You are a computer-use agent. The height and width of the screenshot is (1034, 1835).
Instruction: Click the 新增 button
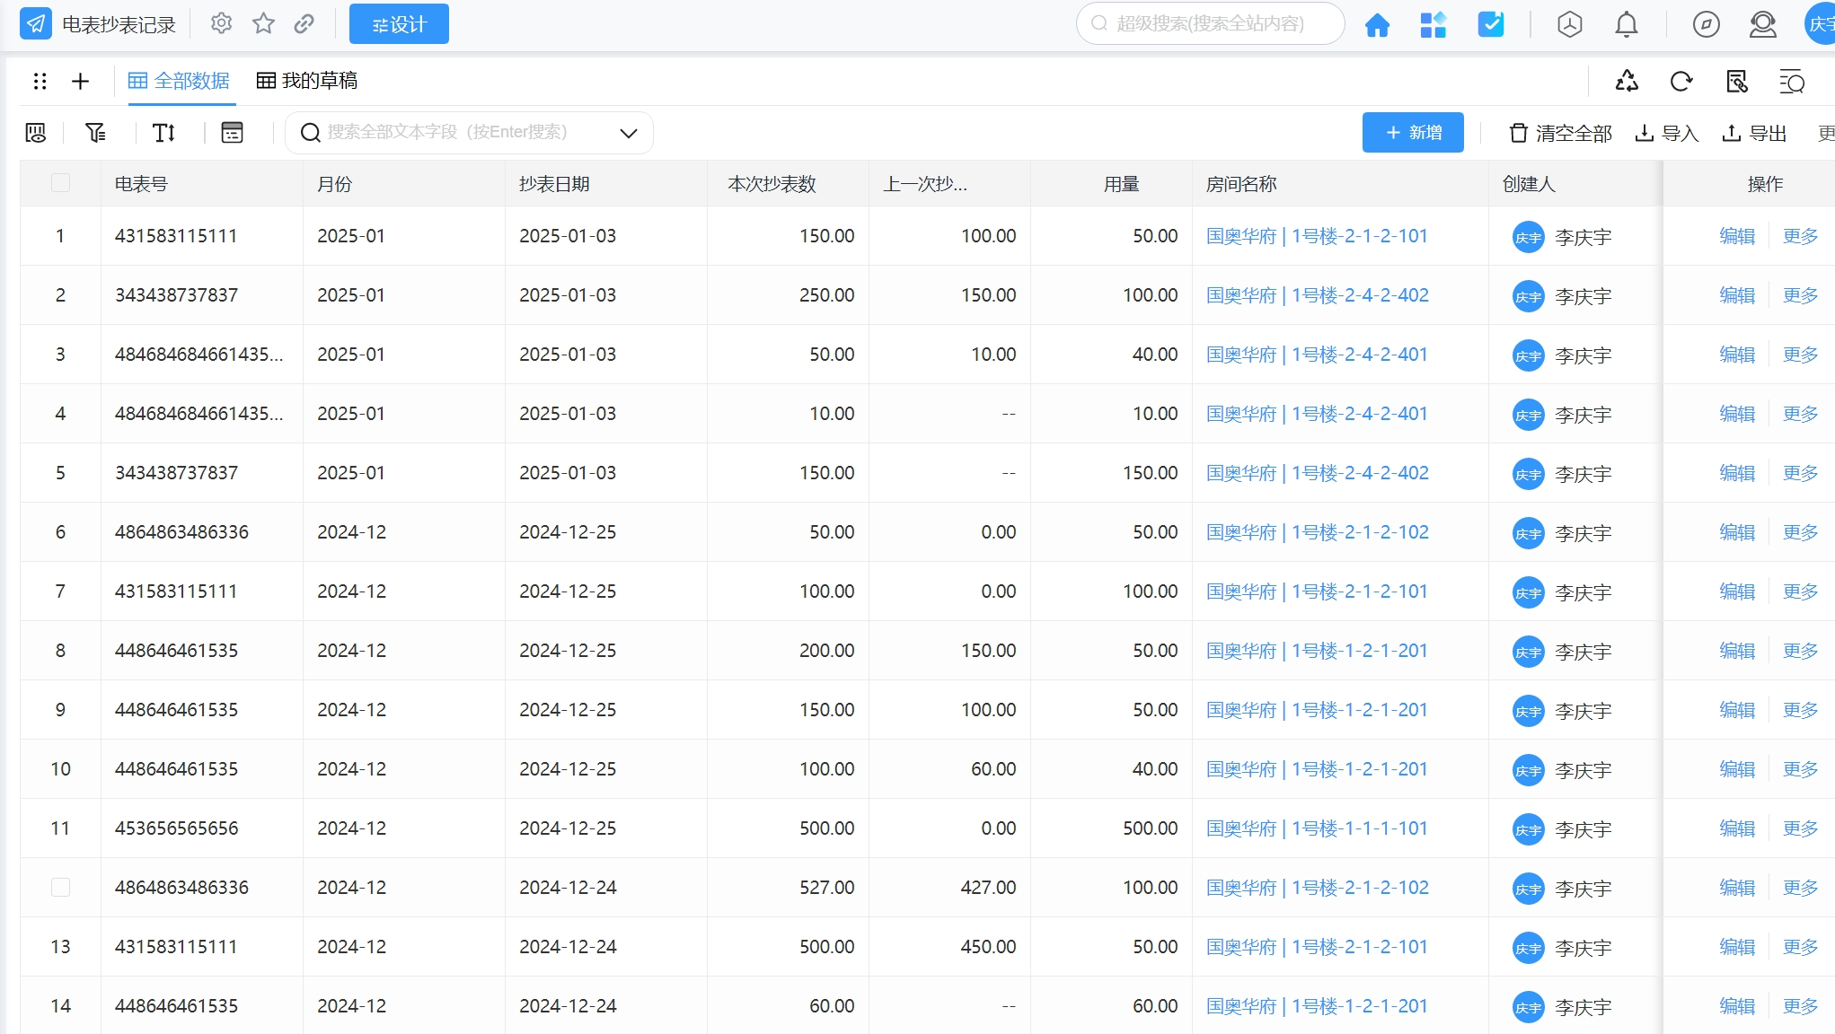coord(1413,133)
